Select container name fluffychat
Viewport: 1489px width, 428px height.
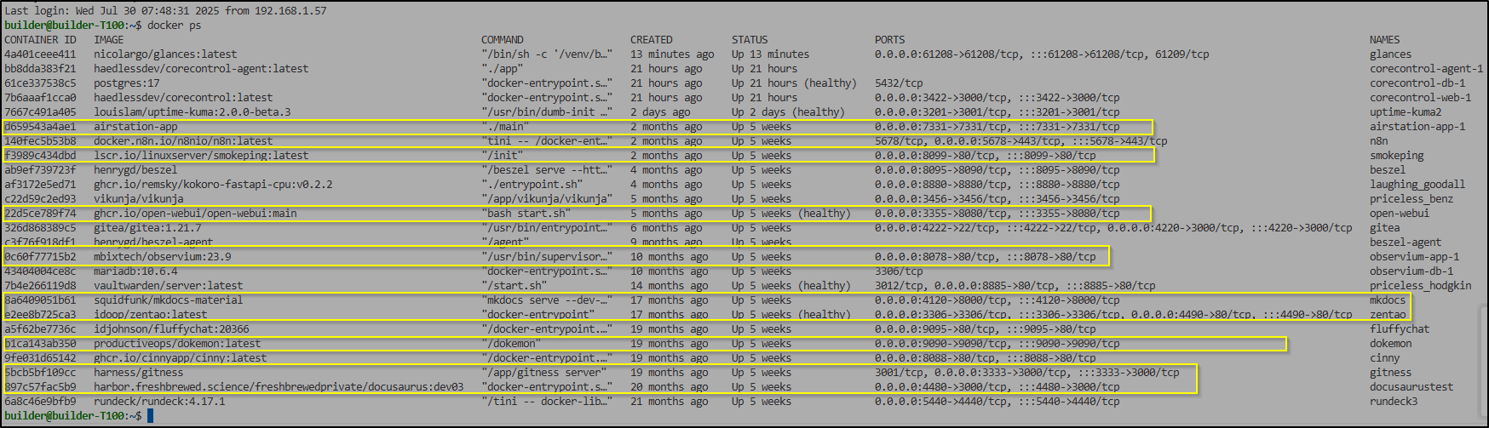1400,329
